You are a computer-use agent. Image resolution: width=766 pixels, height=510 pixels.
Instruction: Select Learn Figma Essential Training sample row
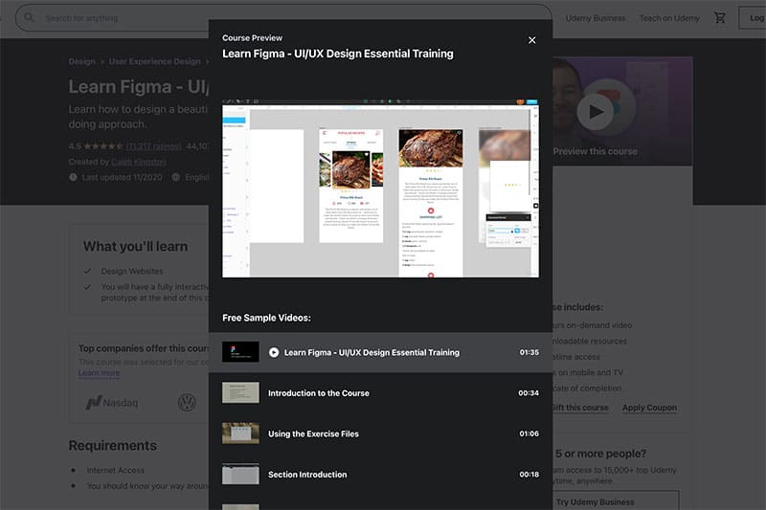tap(380, 352)
